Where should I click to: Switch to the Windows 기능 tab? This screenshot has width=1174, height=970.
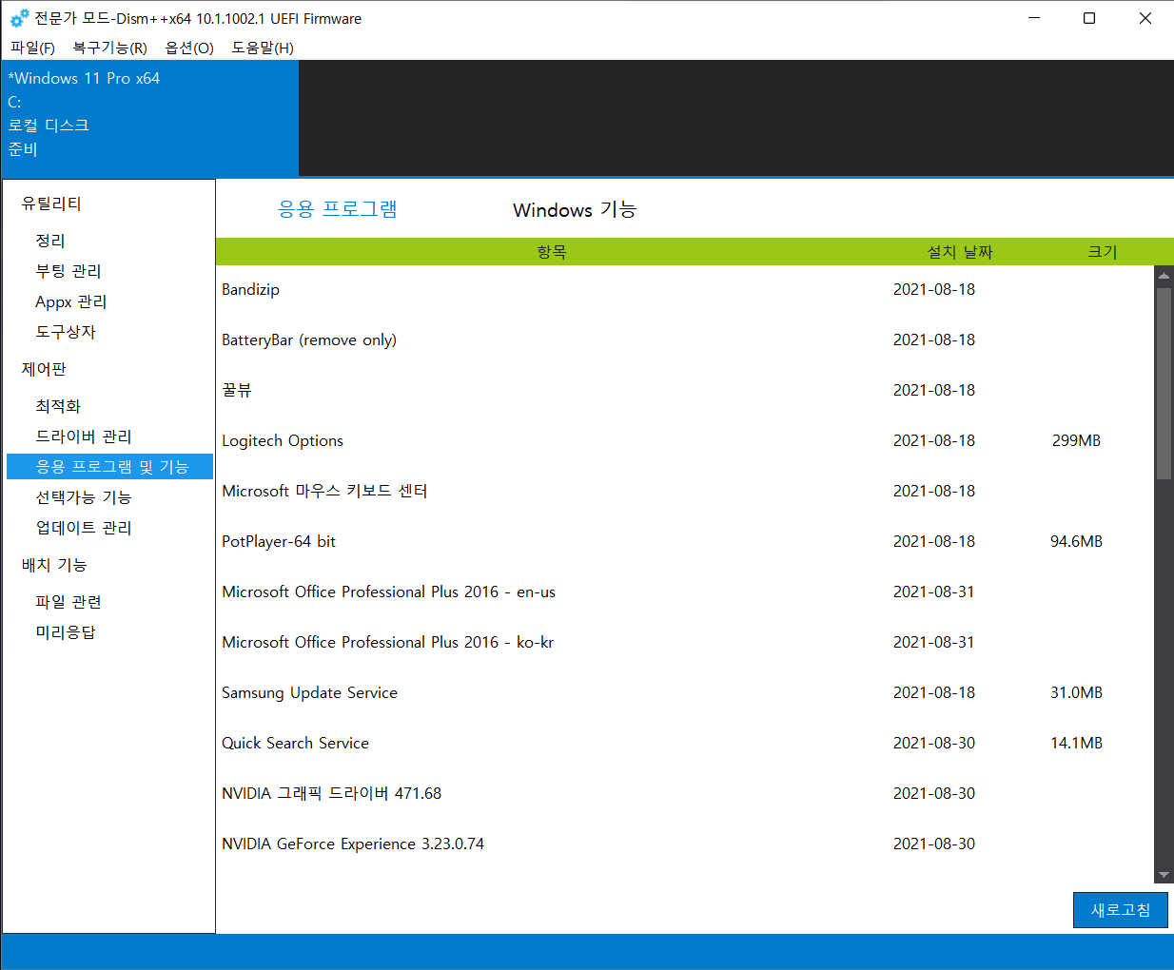point(575,209)
